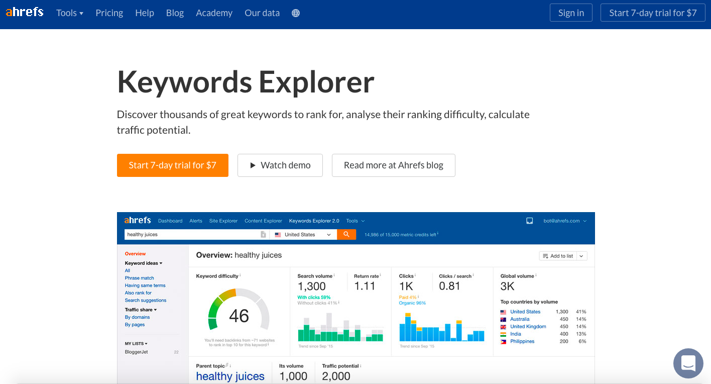Open the bot@ahrefs.com account dropdown
Viewport: 711px width, 384px height.
[x=565, y=221]
